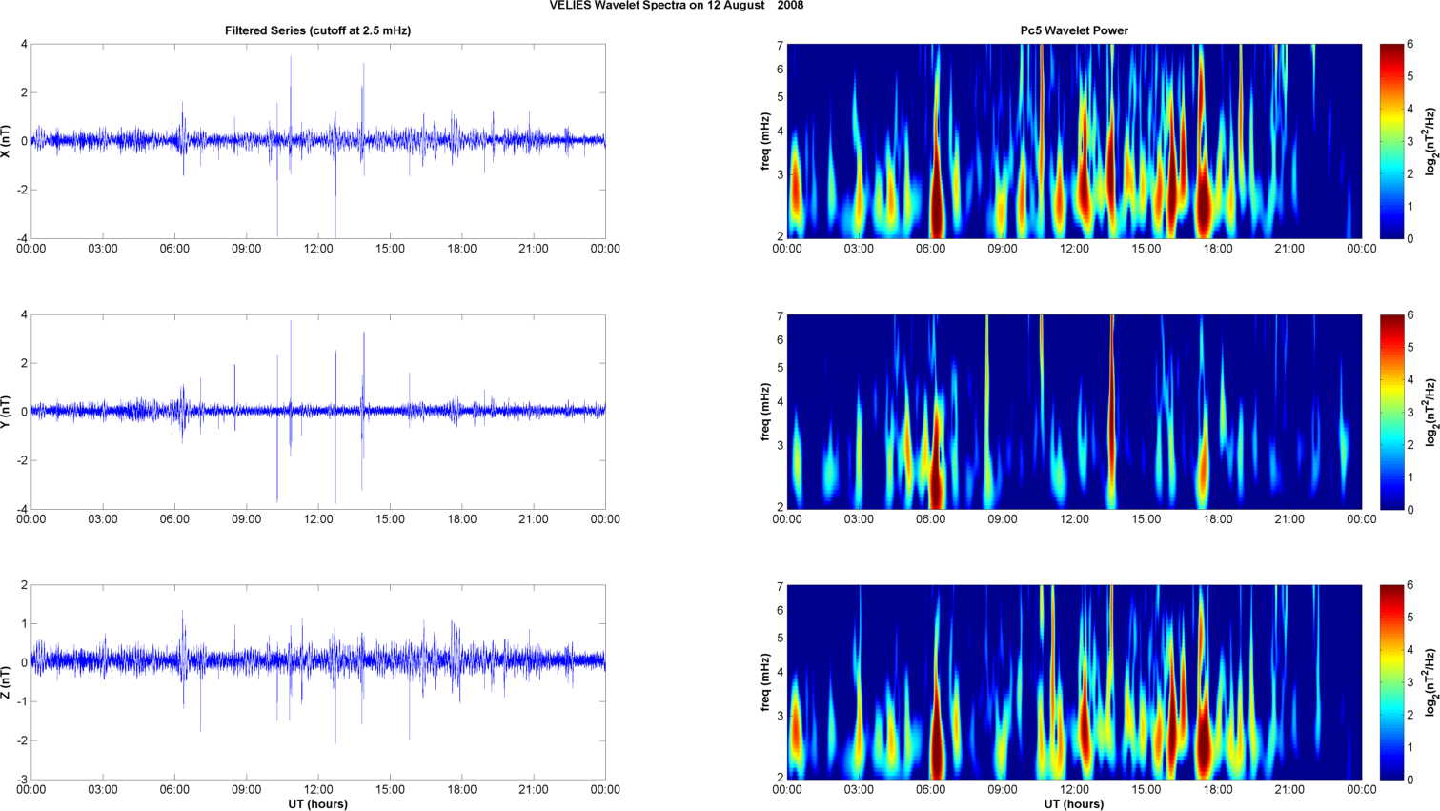The height and width of the screenshot is (811, 1440).
Task: Click the Z-component filtered time series plot
Action: point(318,682)
